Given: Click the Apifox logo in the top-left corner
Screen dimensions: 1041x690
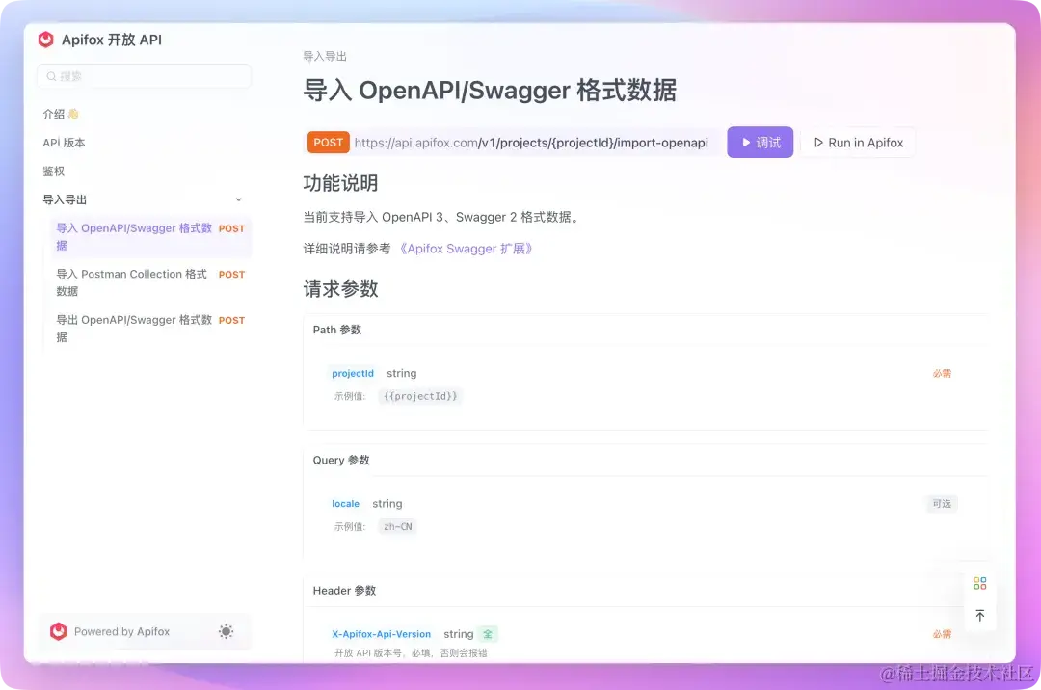Looking at the screenshot, I should [45, 40].
